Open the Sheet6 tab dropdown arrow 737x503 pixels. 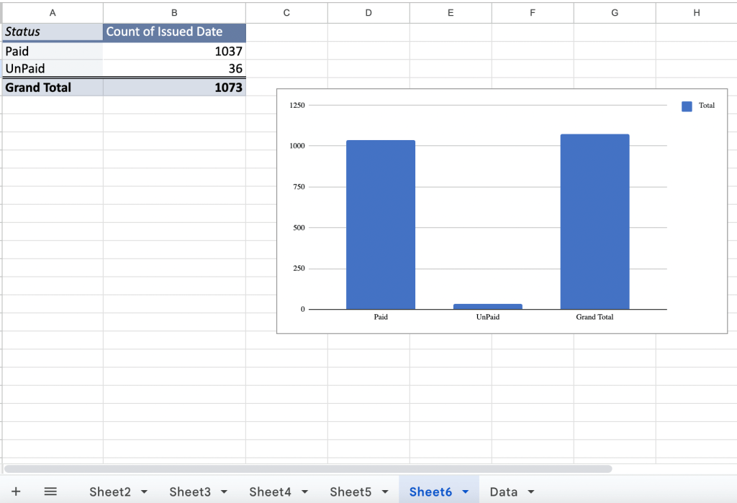(x=466, y=492)
